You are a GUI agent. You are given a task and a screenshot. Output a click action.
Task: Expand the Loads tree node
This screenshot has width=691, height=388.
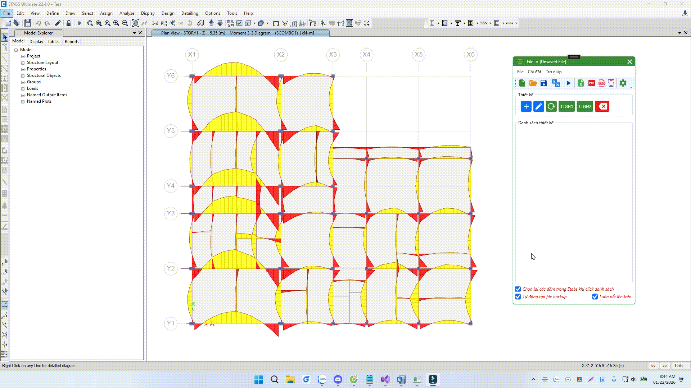point(23,88)
